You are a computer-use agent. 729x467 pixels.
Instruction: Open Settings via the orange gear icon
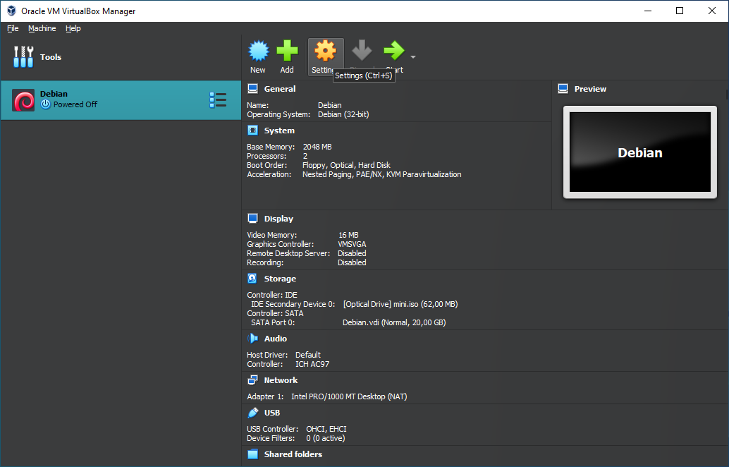pyautogui.click(x=326, y=50)
